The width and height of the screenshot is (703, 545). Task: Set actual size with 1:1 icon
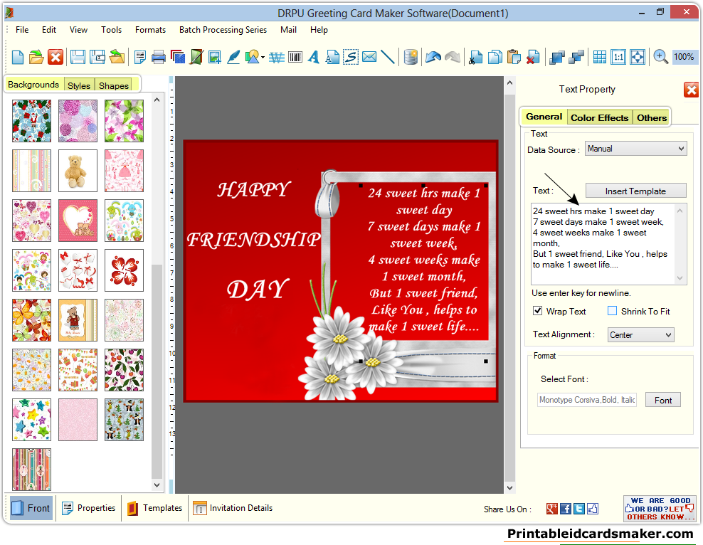[618, 57]
